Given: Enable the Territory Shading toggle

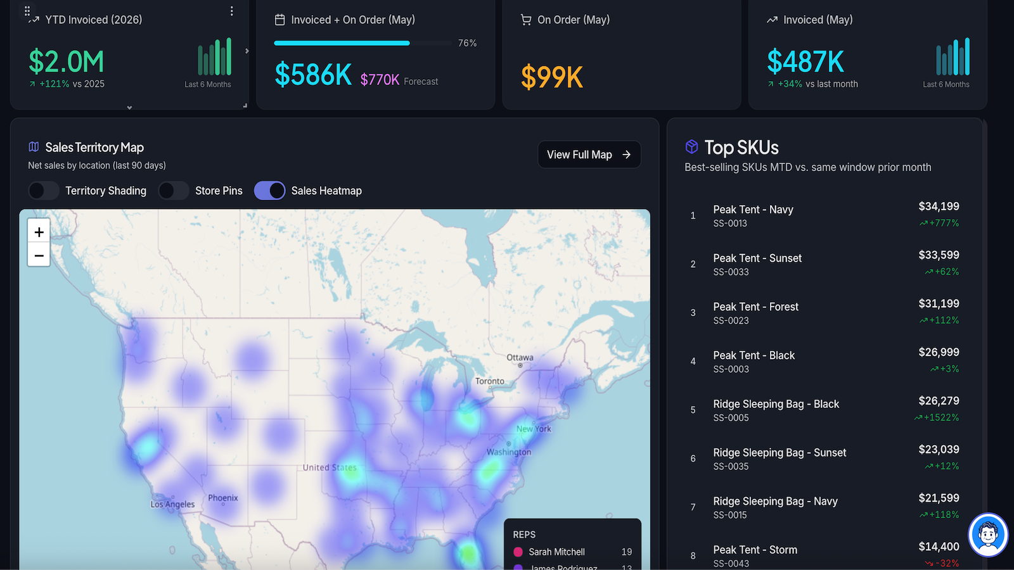Looking at the screenshot, I should pos(44,191).
